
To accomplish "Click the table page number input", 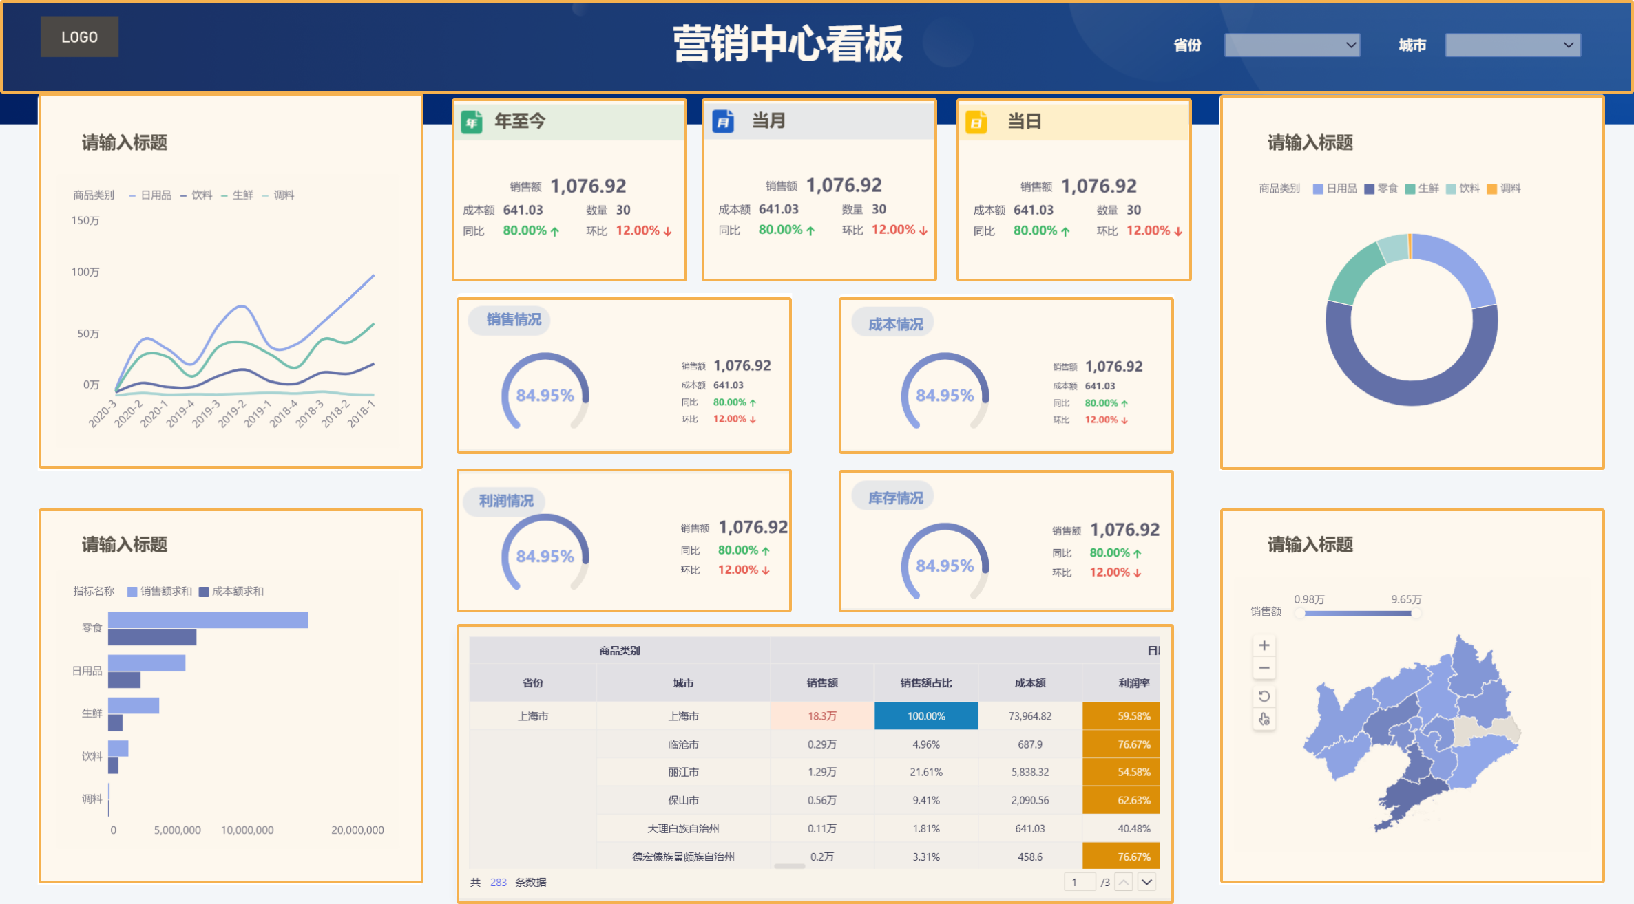I will tap(1079, 882).
